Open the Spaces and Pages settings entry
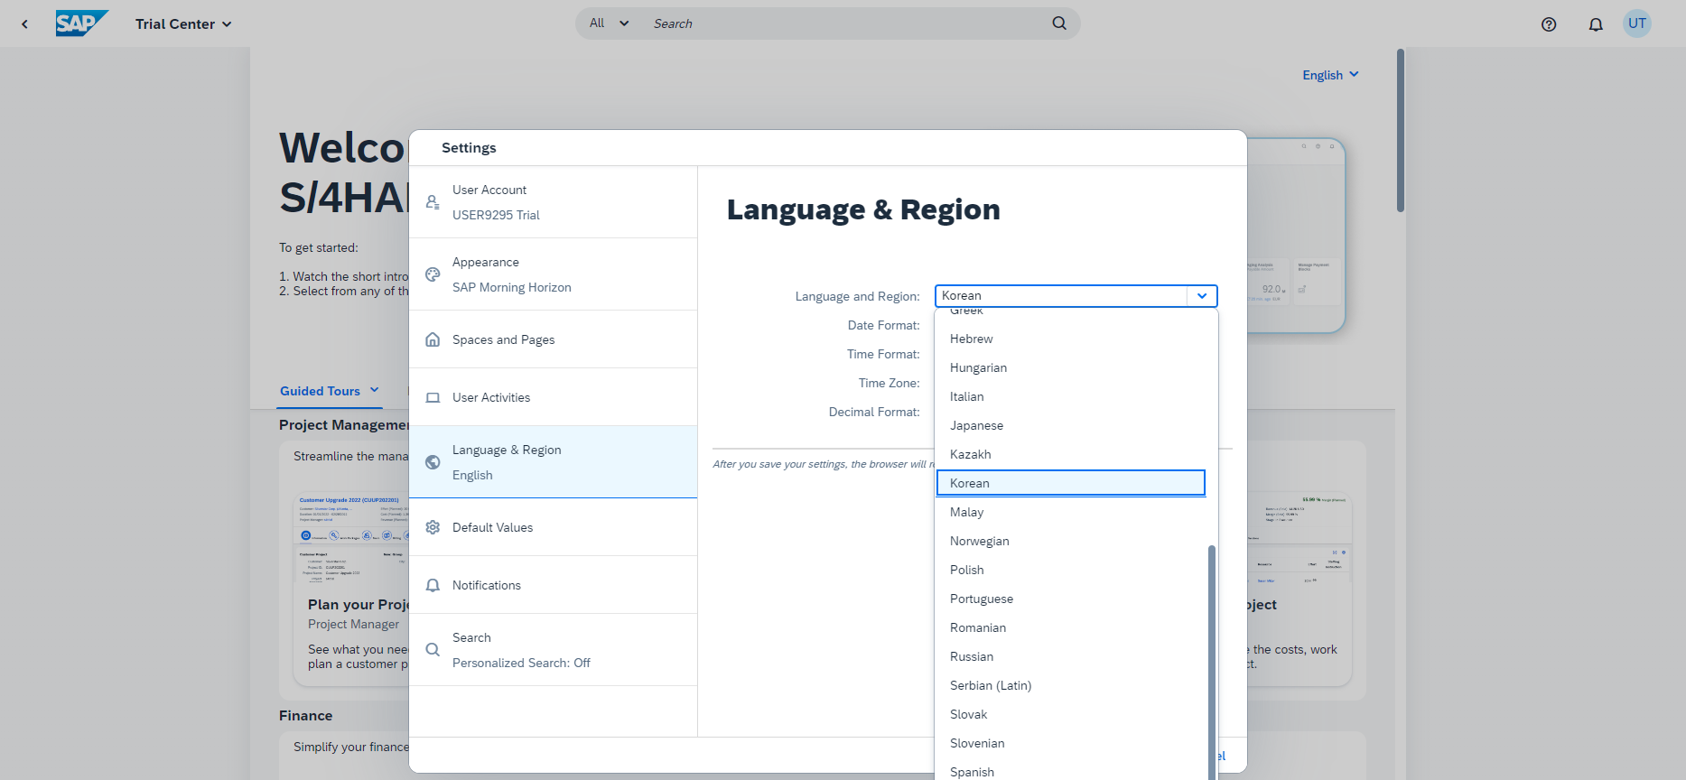This screenshot has height=780, width=1686. tap(553, 339)
